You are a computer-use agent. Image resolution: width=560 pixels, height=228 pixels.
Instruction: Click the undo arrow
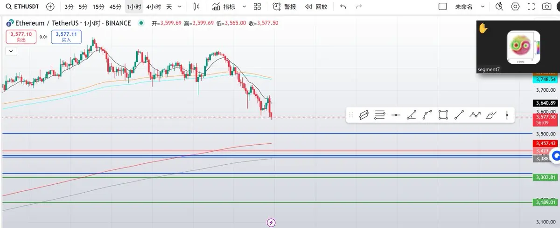(x=343, y=7)
